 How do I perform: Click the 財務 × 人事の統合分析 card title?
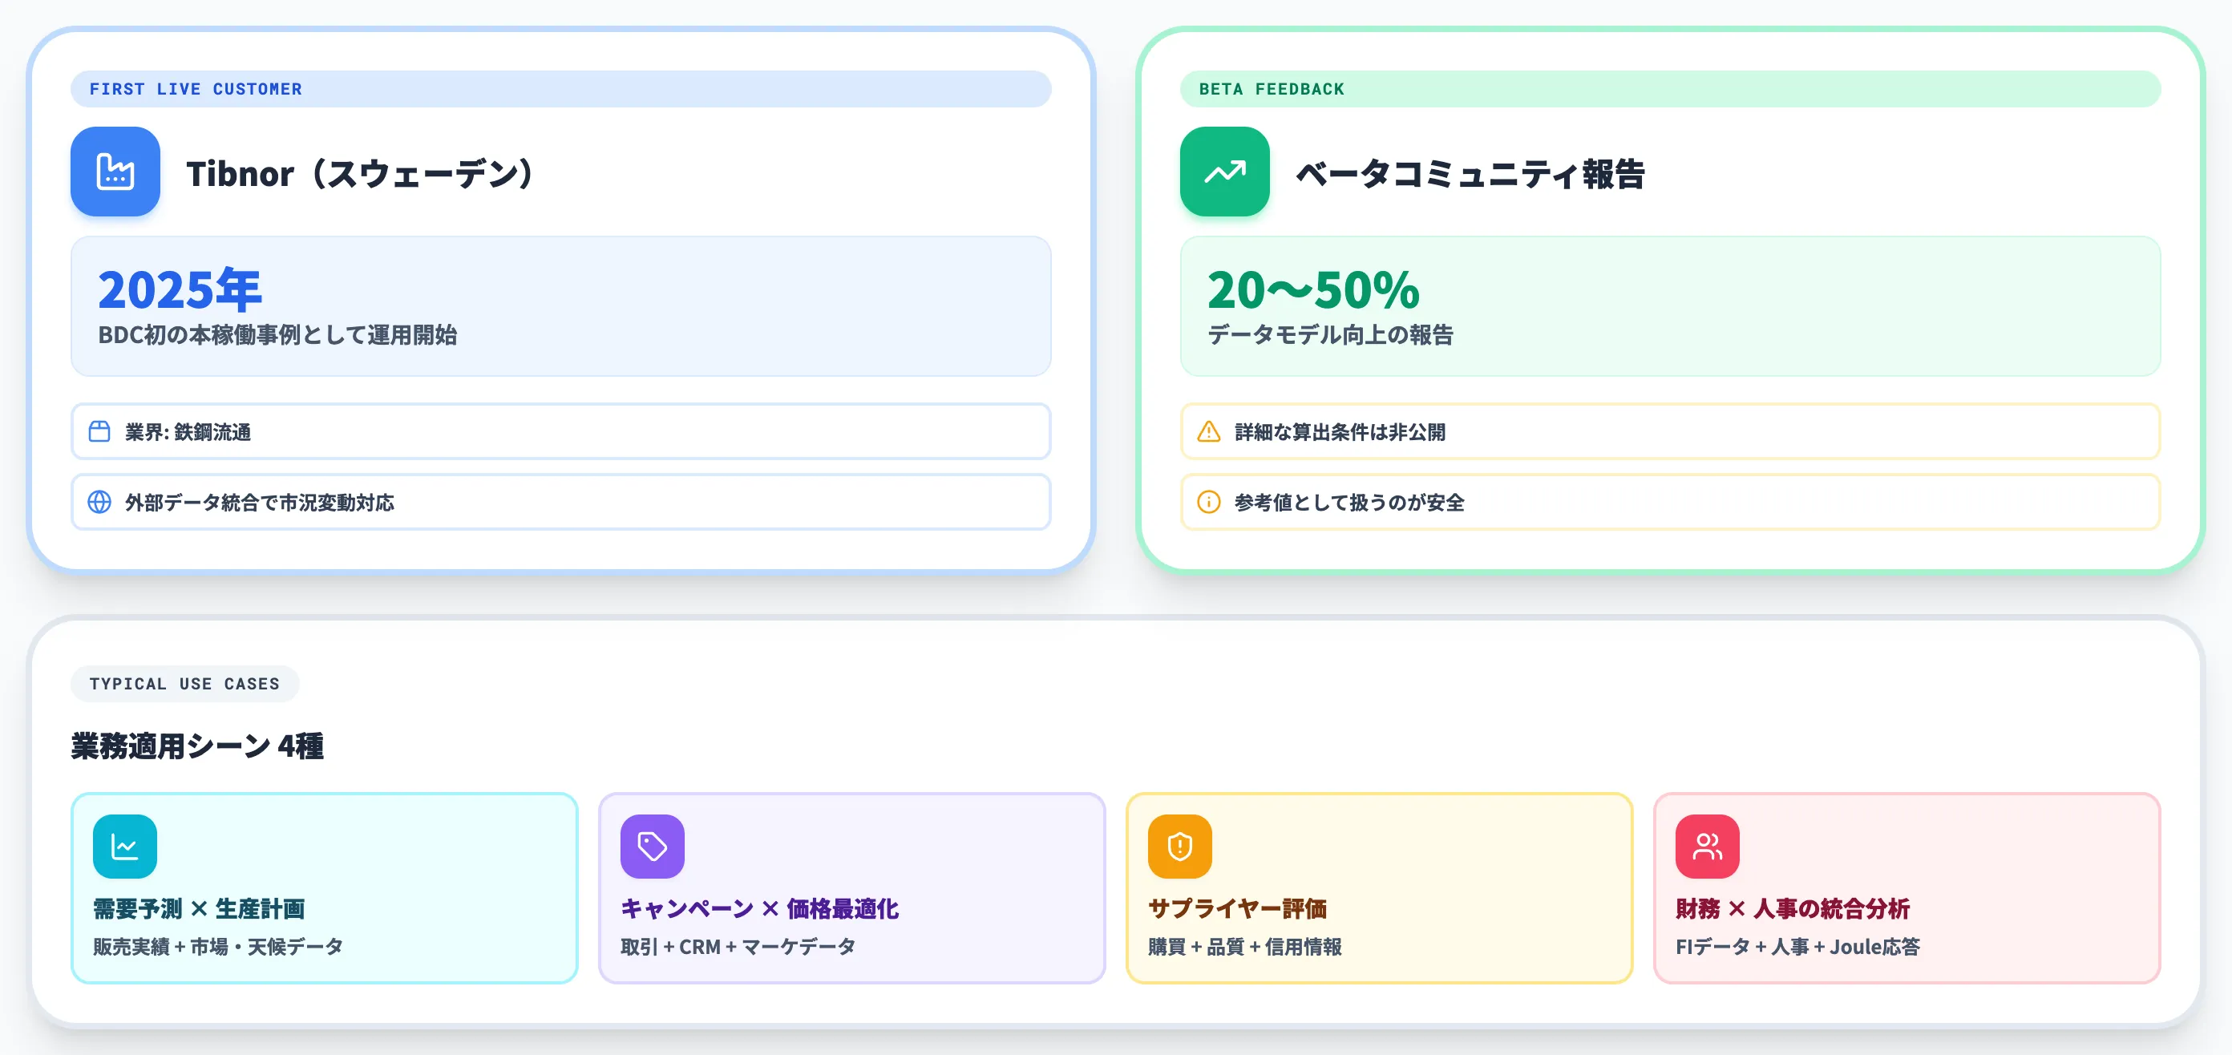click(1793, 908)
